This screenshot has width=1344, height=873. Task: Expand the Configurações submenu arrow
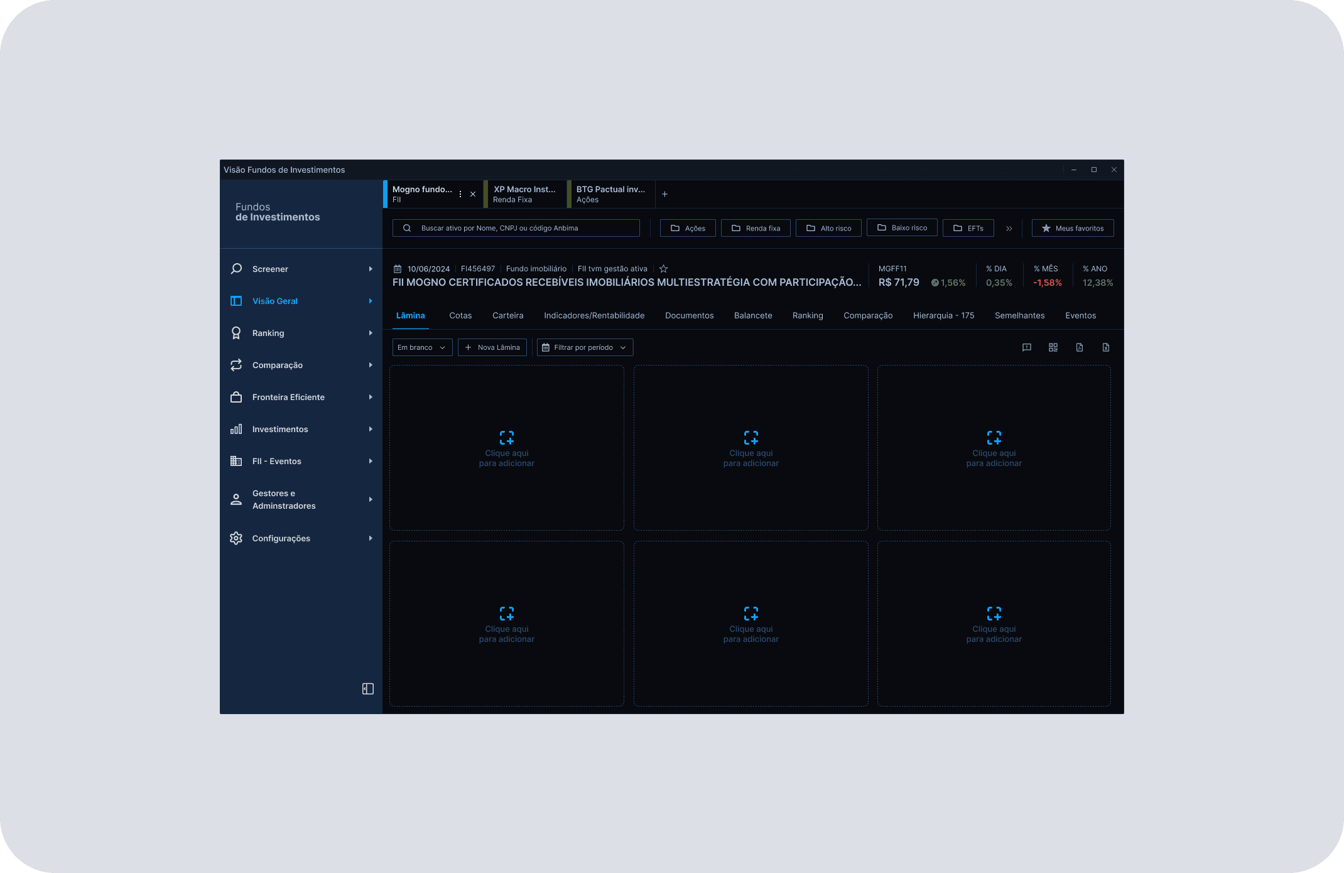point(371,538)
